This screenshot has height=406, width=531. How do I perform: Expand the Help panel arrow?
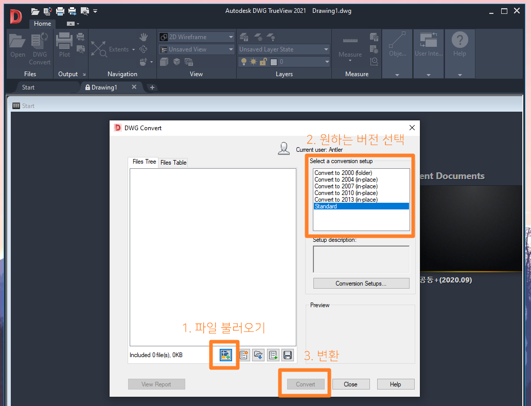point(460,75)
